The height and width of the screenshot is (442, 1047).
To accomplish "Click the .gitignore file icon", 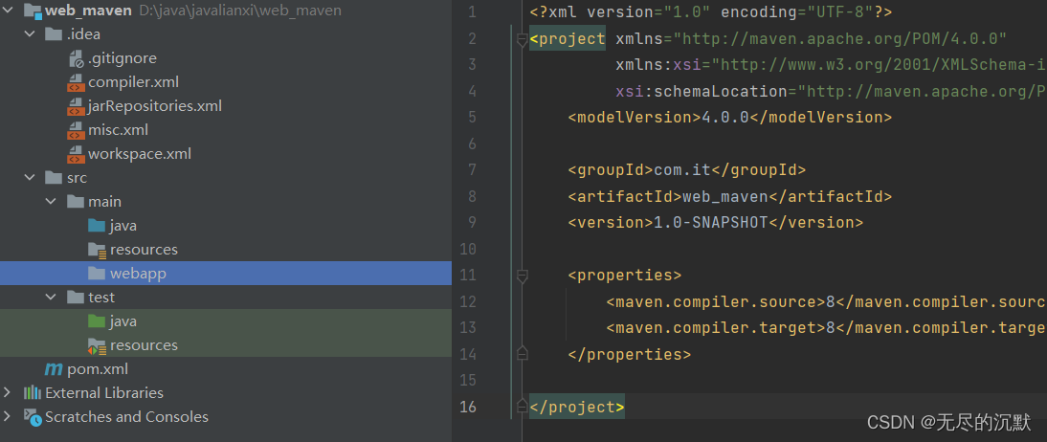I will click(77, 58).
